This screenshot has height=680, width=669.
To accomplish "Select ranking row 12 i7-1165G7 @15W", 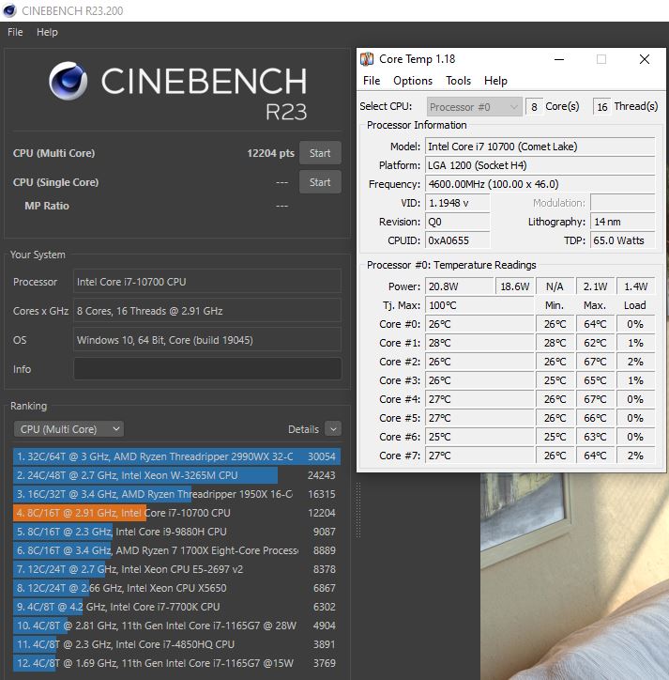I will click(x=176, y=663).
